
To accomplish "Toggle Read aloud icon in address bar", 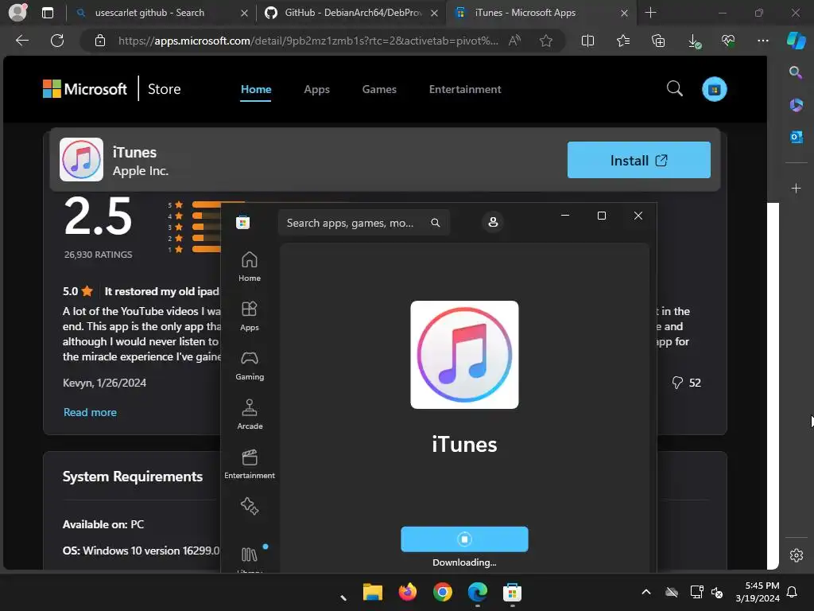I will click(x=514, y=41).
